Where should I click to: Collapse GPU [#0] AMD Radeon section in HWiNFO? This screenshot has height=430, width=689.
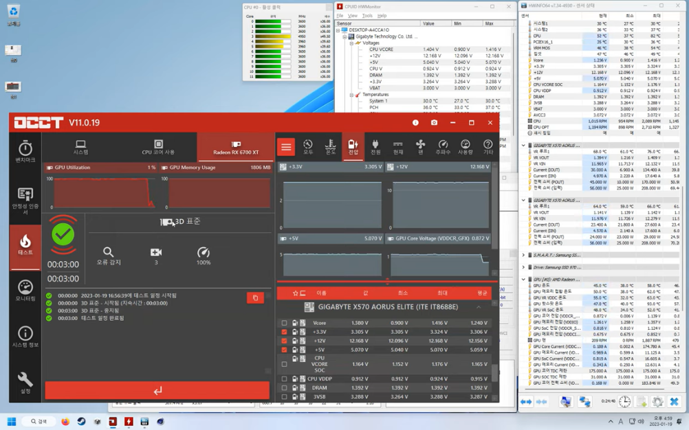(523, 280)
